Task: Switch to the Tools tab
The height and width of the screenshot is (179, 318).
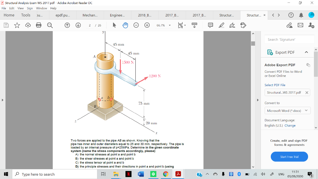Action: 25,15
